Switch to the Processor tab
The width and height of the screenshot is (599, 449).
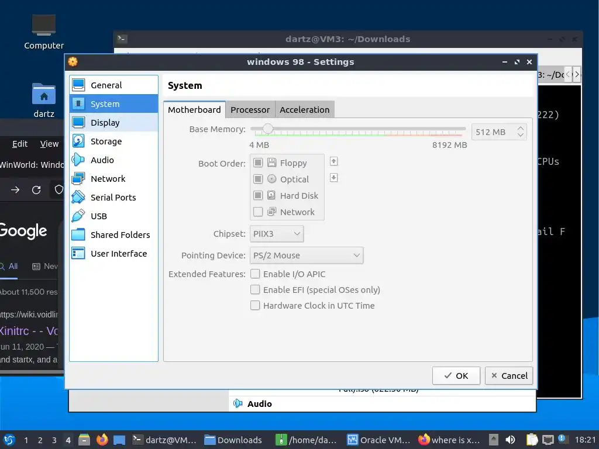[250, 109]
